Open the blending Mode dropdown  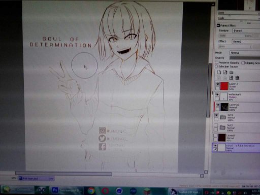245,53
